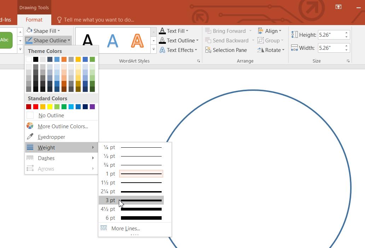Click the ribbon display options icon
The image size is (365, 248).
[338, 7]
